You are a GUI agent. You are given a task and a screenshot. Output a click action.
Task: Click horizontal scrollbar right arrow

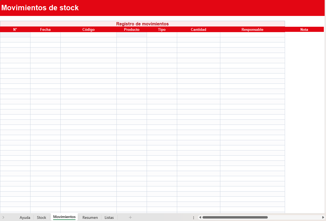tap(323, 217)
